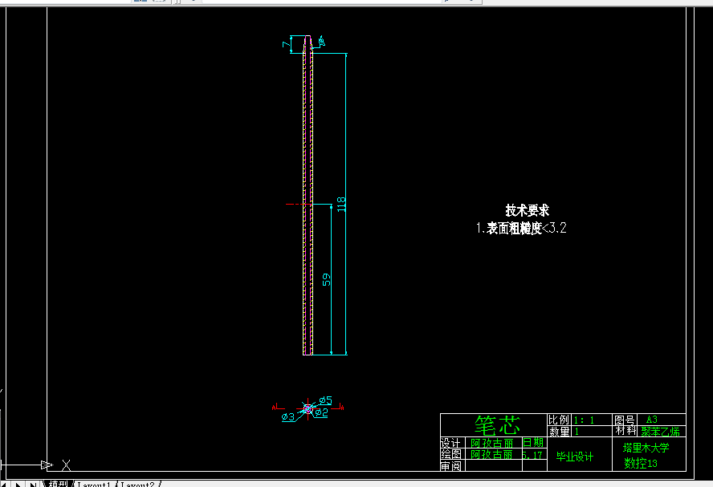This screenshot has width=713, height=487.
Task: Select the circular cross-section view below the refill
Action: tap(308, 409)
